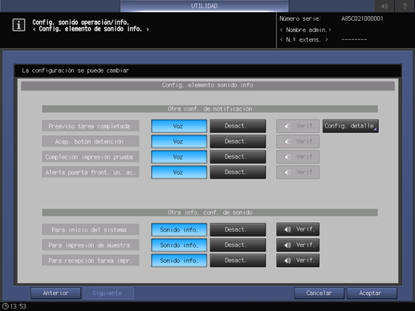Click the N.º extens. field
The width and height of the screenshot is (415, 311).
tap(304, 40)
